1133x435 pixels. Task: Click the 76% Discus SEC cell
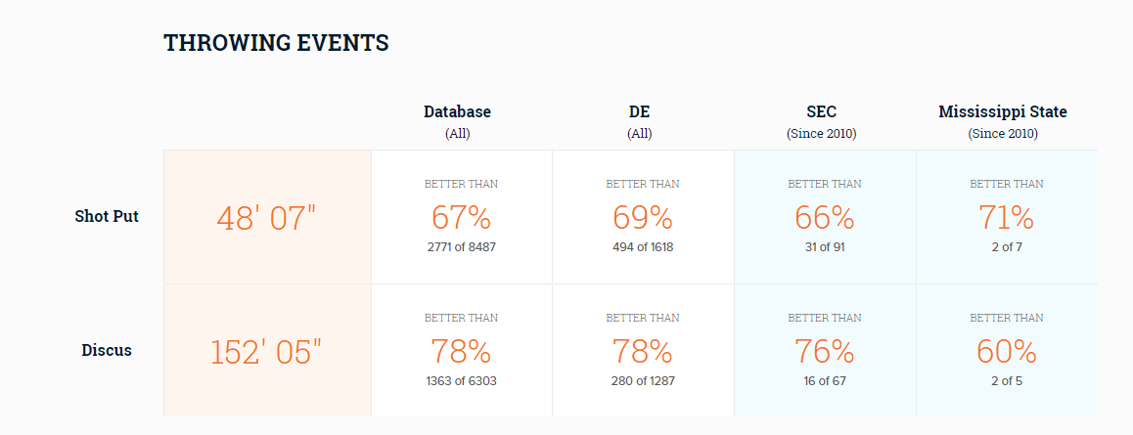pos(825,351)
